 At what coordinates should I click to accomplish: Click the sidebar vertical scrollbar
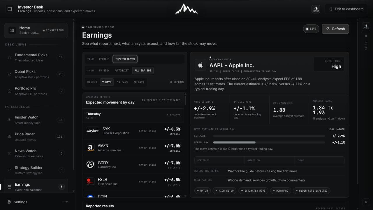73,96
